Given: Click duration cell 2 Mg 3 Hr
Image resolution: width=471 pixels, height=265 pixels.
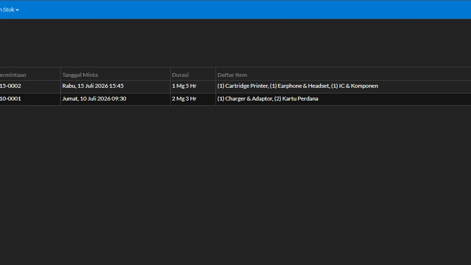Looking at the screenshot, I should pos(184,99).
